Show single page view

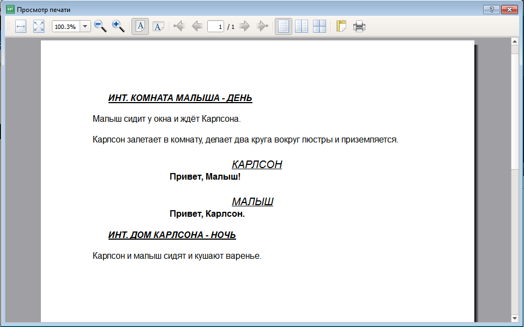pyautogui.click(x=284, y=26)
